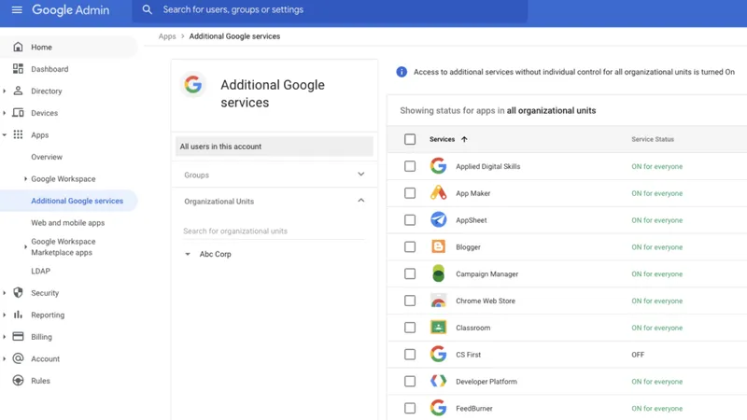Click the Directory person icon
This screenshot has height=420, width=747.
[x=18, y=91]
